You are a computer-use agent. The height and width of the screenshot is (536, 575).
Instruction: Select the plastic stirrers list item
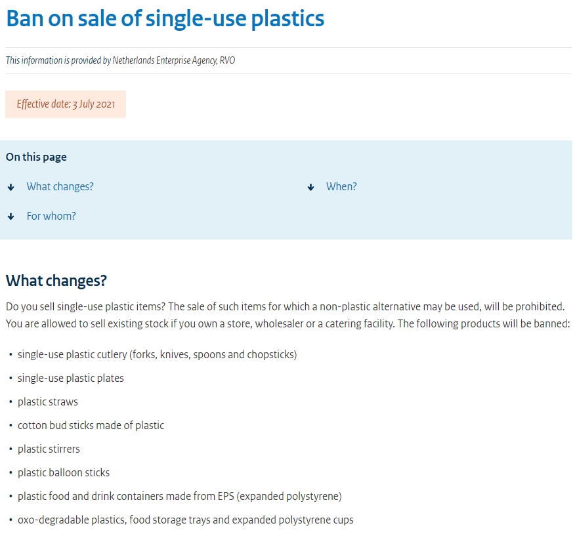pyautogui.click(x=49, y=449)
